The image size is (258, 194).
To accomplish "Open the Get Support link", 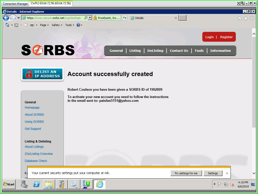I will pos(33,129).
